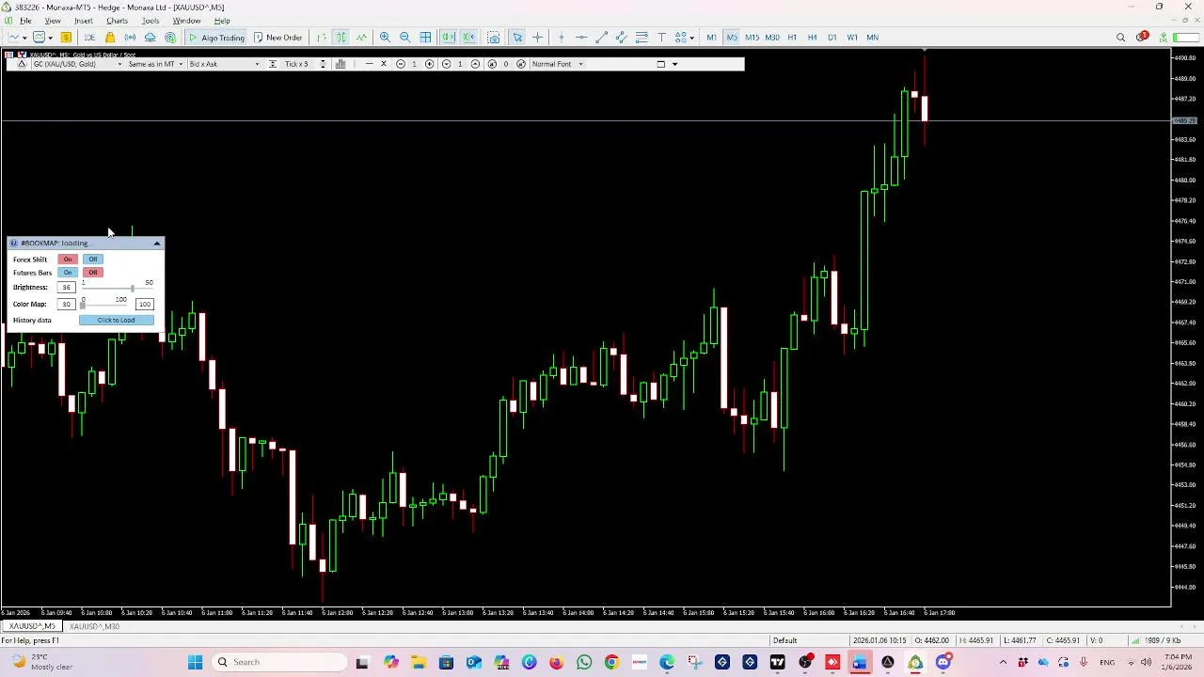Click the Market Watch dollar icon
This screenshot has width=1204, height=677.
pos(66,38)
